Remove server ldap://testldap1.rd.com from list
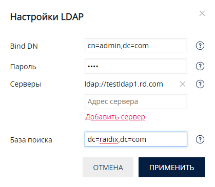Screen dimensions: 215x187 (183, 84)
